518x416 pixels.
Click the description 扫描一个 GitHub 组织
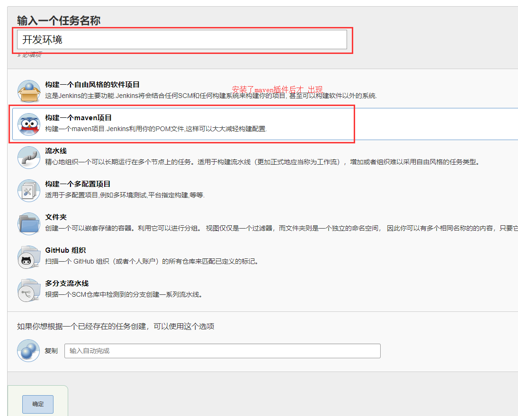tap(152, 262)
